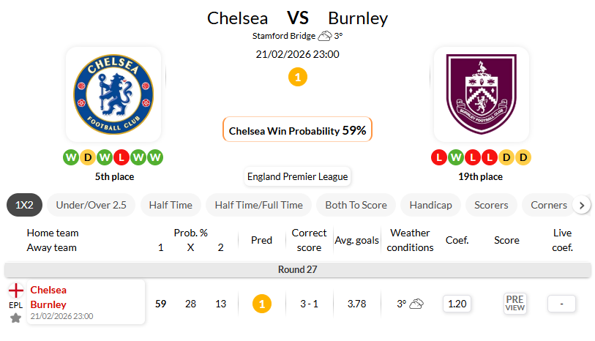
Task: Open the Chelsea team link in the row
Action: [48, 290]
